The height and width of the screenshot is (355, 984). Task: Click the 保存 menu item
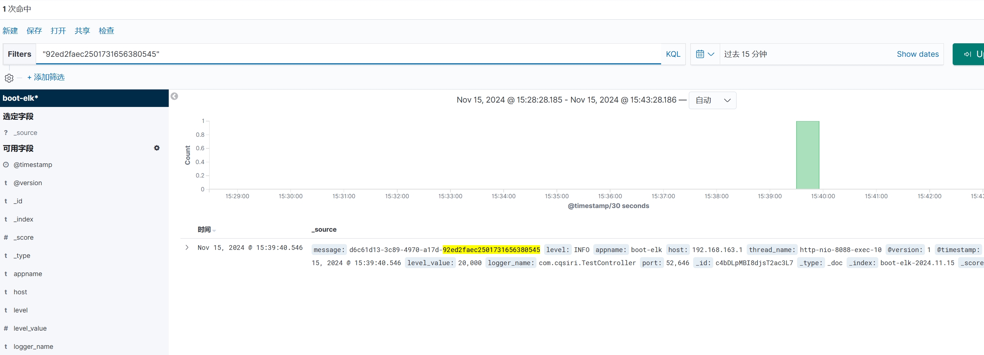(x=34, y=31)
